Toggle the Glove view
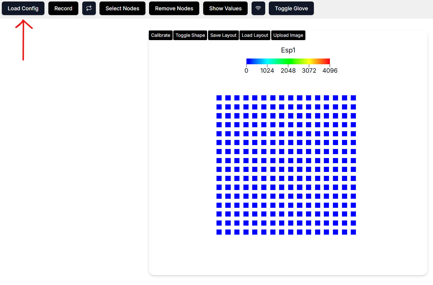This screenshot has height=285, width=433. click(291, 8)
